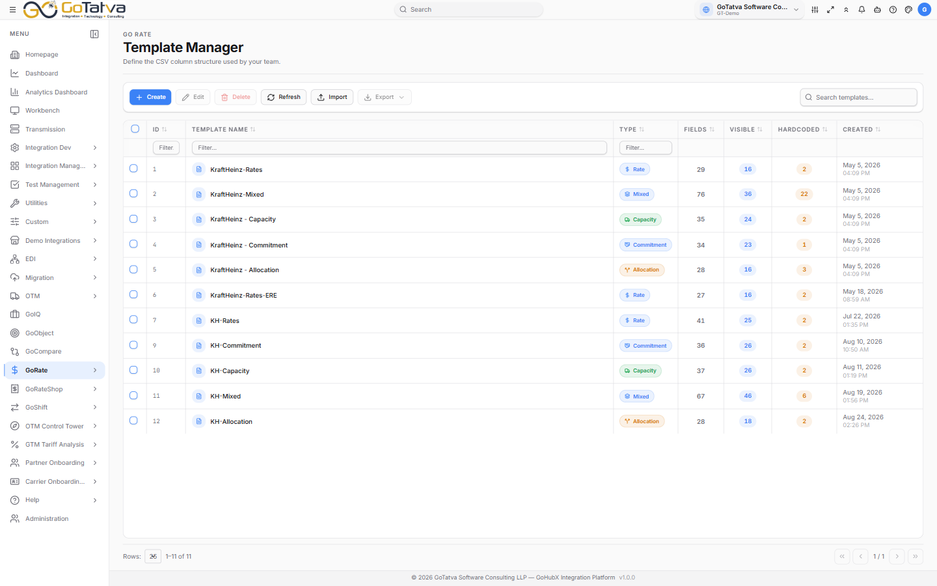This screenshot has height=586, width=937.
Task: Open GoRate in the sidebar
Action: coord(55,370)
